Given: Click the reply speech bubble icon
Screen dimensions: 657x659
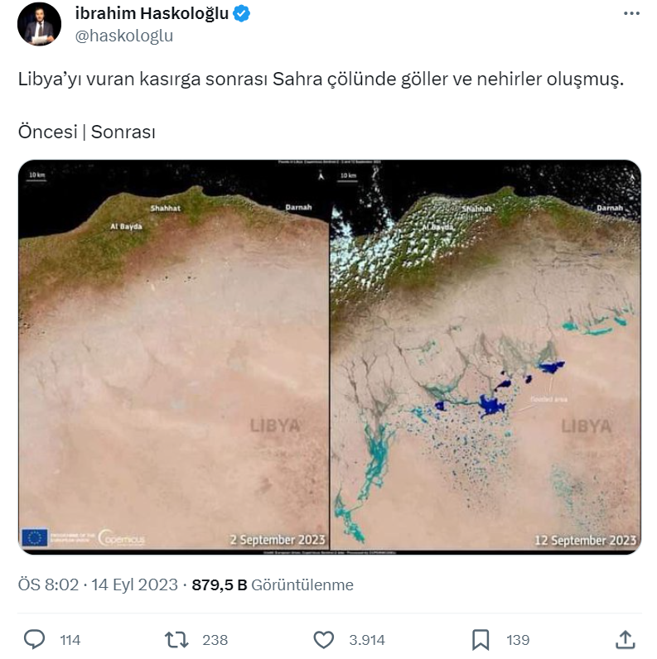Looking at the screenshot, I should click(x=34, y=640).
